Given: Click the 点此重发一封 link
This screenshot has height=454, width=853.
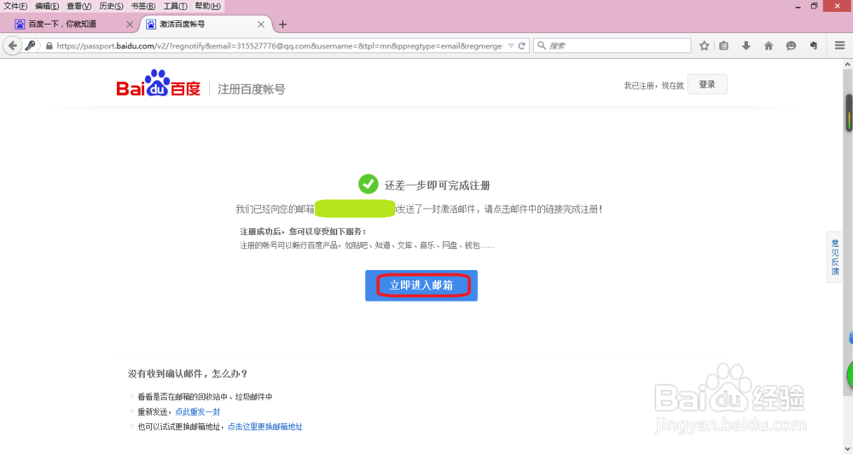Looking at the screenshot, I should click(198, 411).
